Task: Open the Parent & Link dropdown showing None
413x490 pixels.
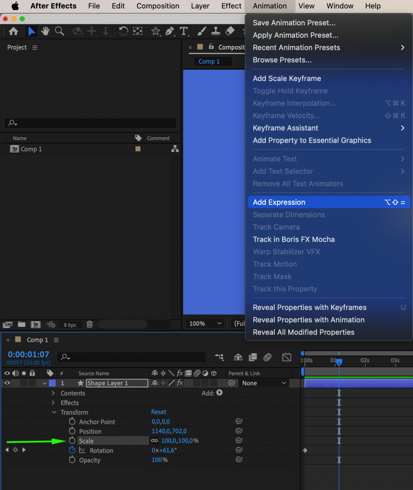Action: click(264, 383)
